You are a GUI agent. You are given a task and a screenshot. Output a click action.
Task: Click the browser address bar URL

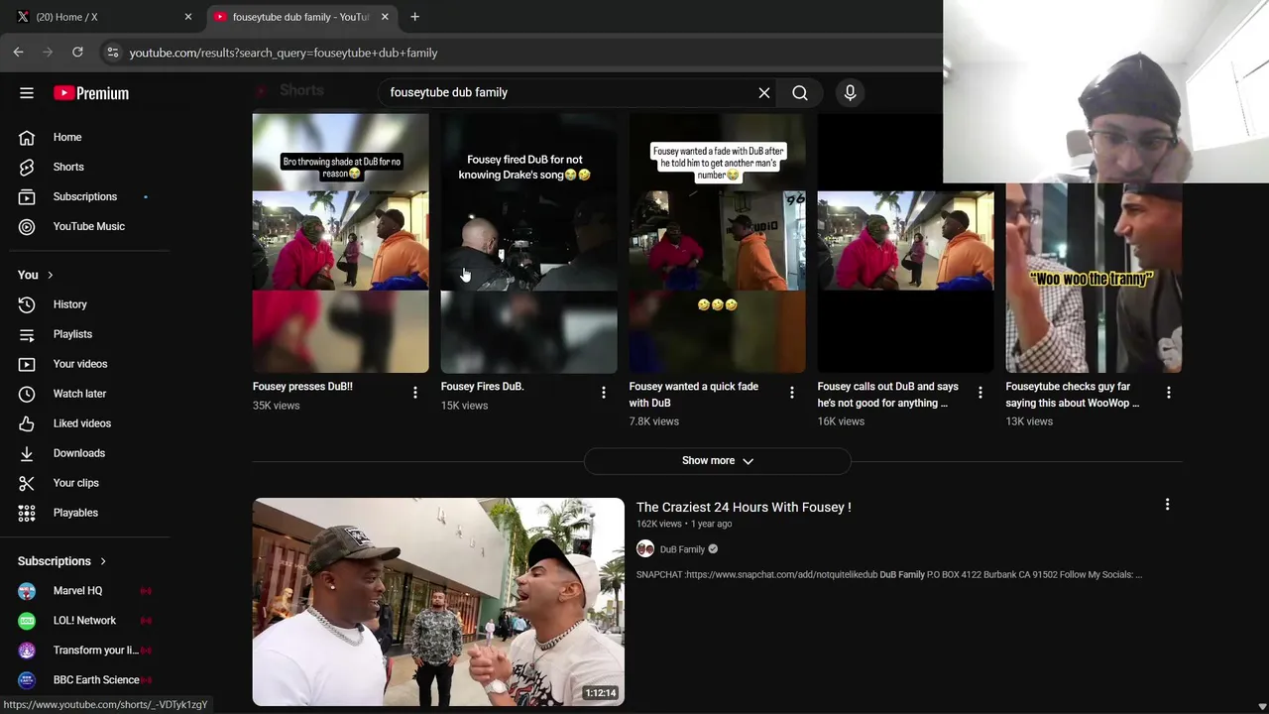(x=284, y=53)
